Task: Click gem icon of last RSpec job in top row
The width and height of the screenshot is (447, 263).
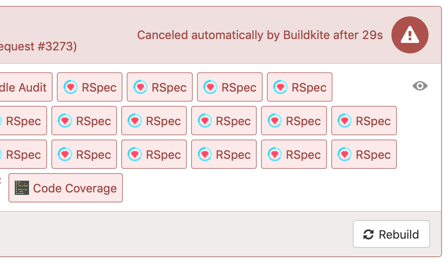Action: [x=280, y=87]
